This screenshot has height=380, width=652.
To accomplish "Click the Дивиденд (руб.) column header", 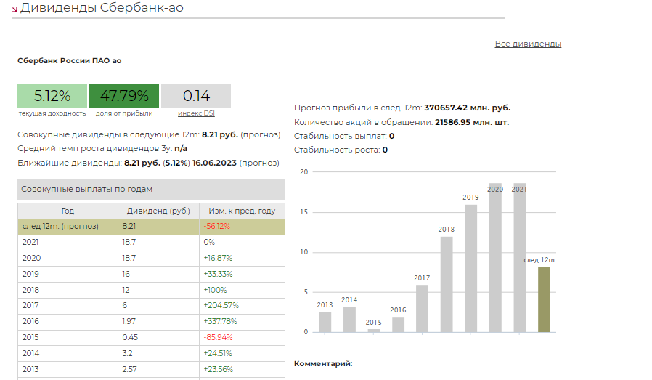I will [158, 211].
